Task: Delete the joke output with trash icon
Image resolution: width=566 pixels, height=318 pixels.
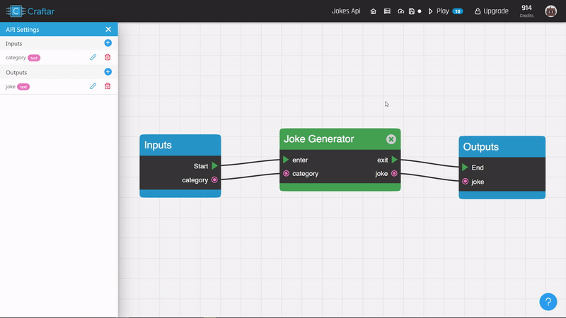Action: 108,86
